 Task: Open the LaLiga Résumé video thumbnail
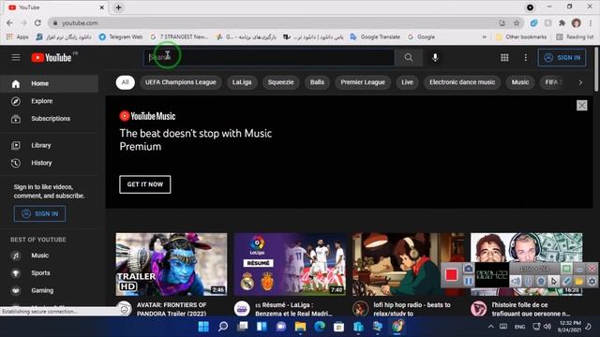(x=290, y=264)
